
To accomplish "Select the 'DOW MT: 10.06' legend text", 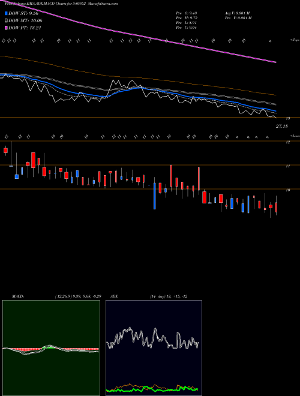I will (x=25, y=21).
